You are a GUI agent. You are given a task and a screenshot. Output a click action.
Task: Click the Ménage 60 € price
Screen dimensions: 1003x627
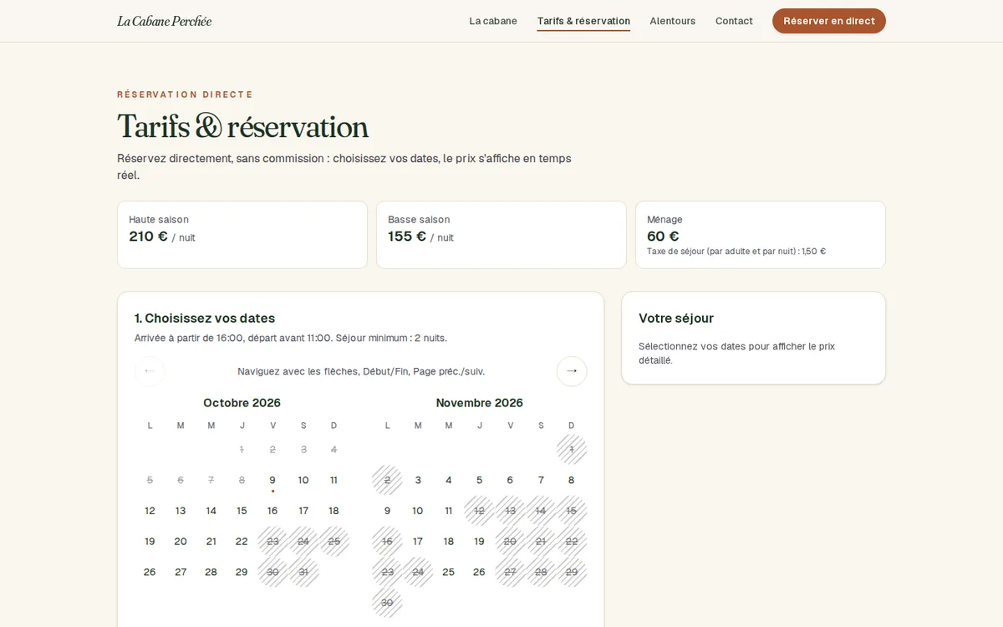(663, 237)
